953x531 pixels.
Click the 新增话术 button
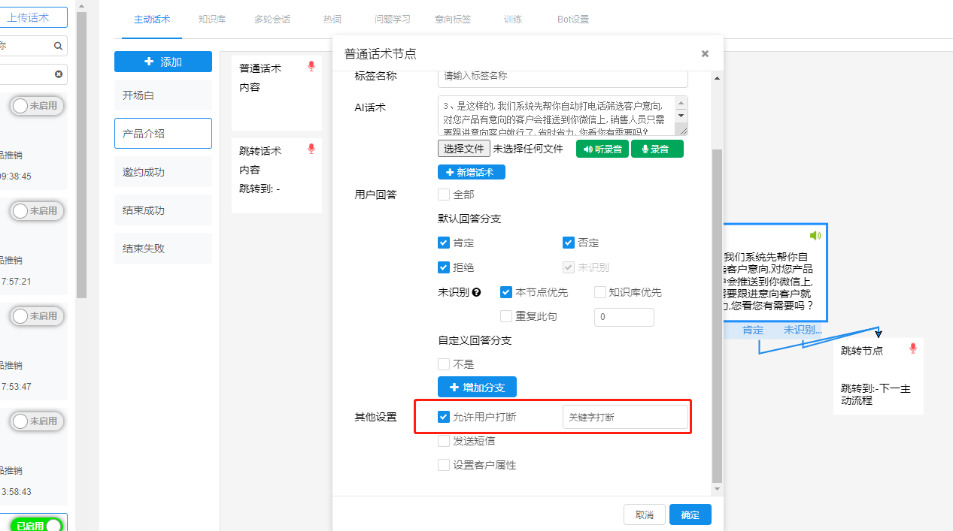471,172
